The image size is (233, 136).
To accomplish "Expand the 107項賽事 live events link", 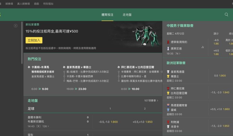I will [151, 101].
